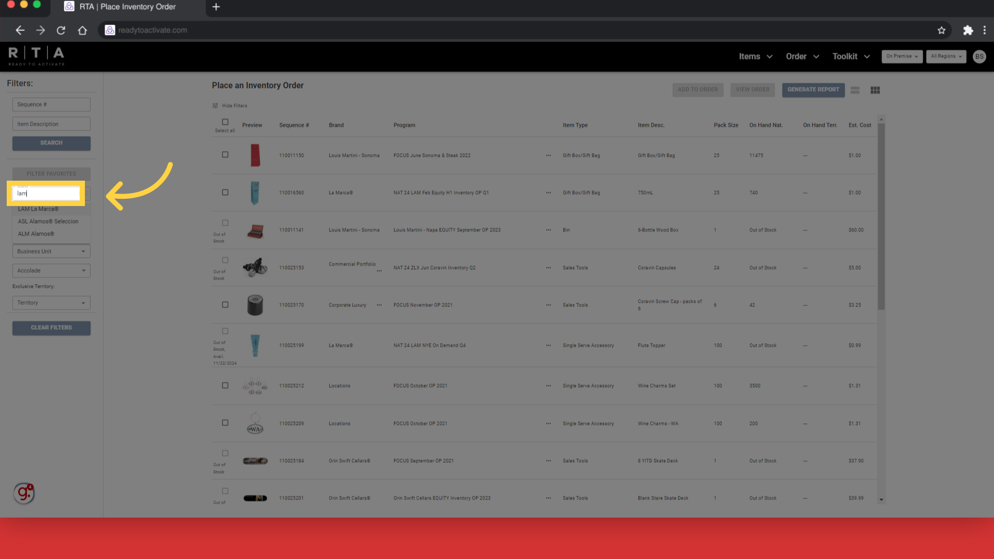Open the browser home icon
Image resolution: width=994 pixels, height=559 pixels.
(x=82, y=30)
